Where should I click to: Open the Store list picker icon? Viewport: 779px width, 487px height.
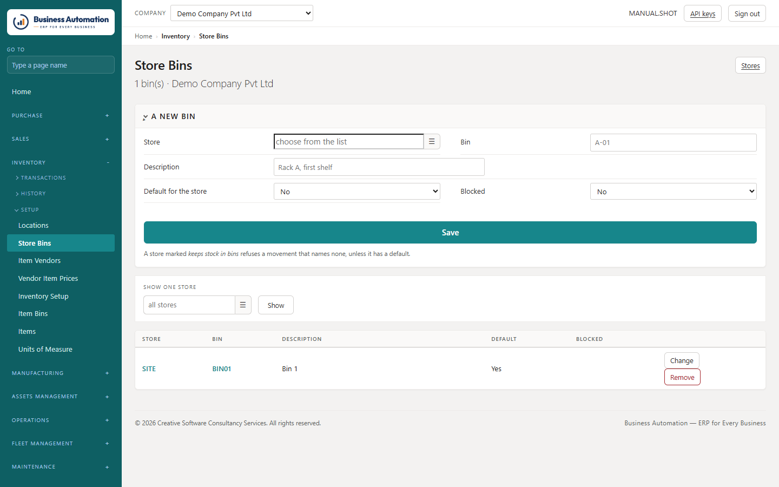coord(432,142)
